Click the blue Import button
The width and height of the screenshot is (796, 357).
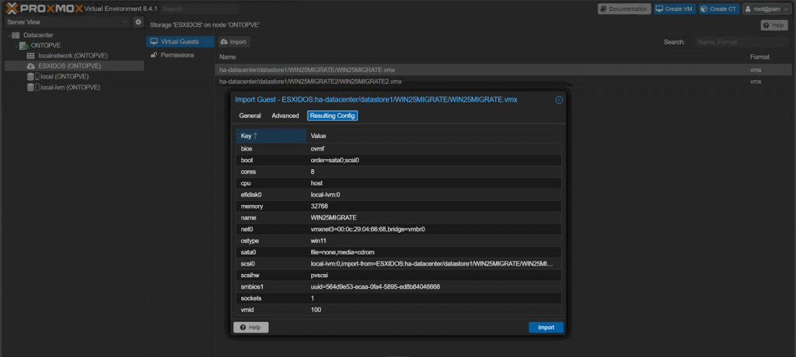click(x=546, y=328)
